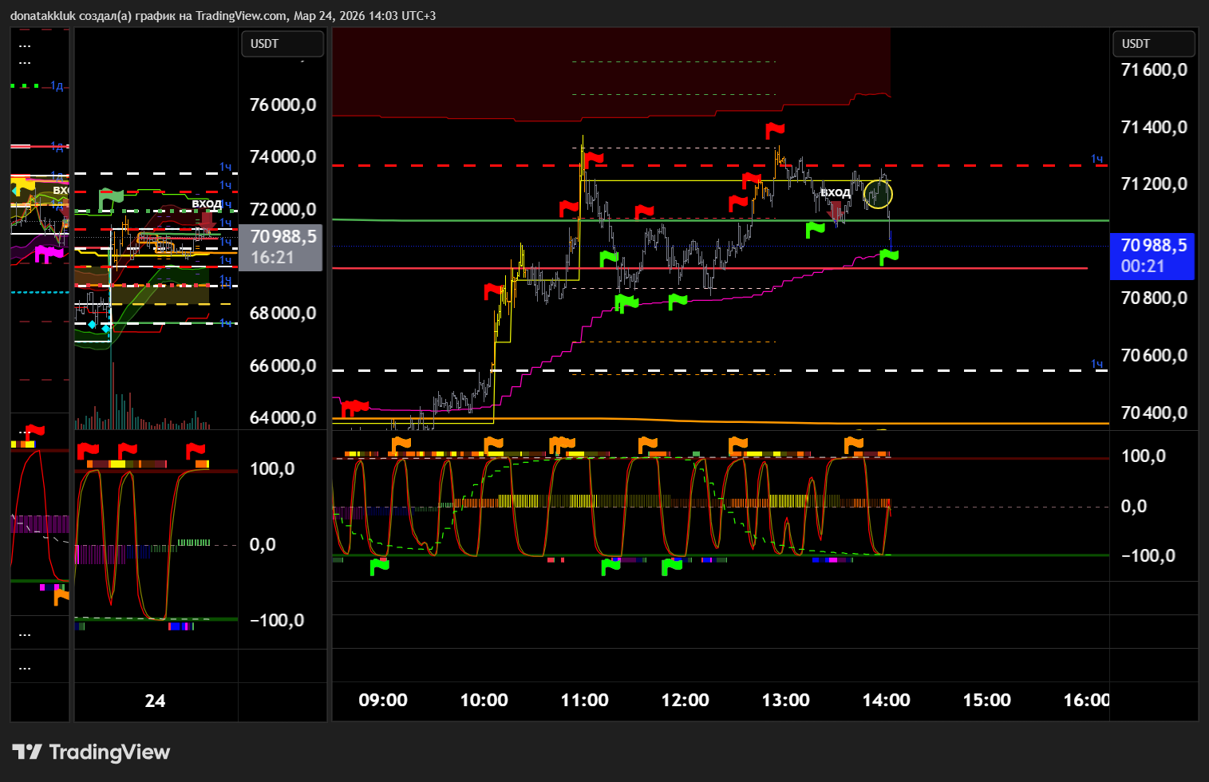Click the gray 70 988,5 price label with 16:21
This screenshot has width=1209, height=782.
coord(281,247)
